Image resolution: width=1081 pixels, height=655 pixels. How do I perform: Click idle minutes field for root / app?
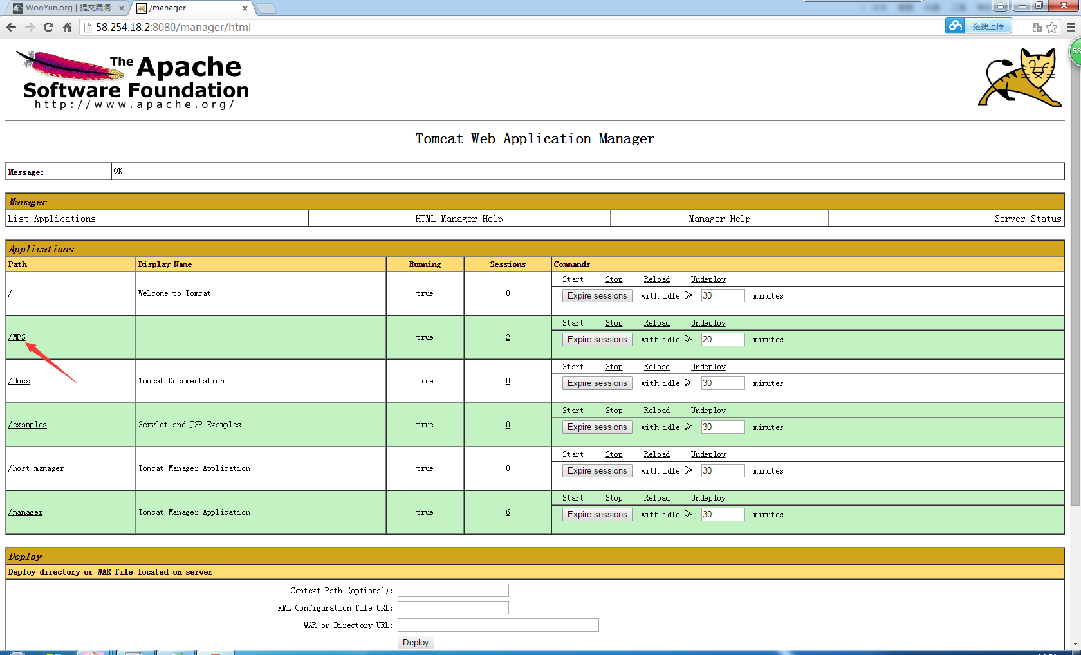coord(723,296)
